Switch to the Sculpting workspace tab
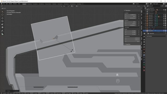The width and height of the screenshot is (167, 94). [x=35, y=4]
